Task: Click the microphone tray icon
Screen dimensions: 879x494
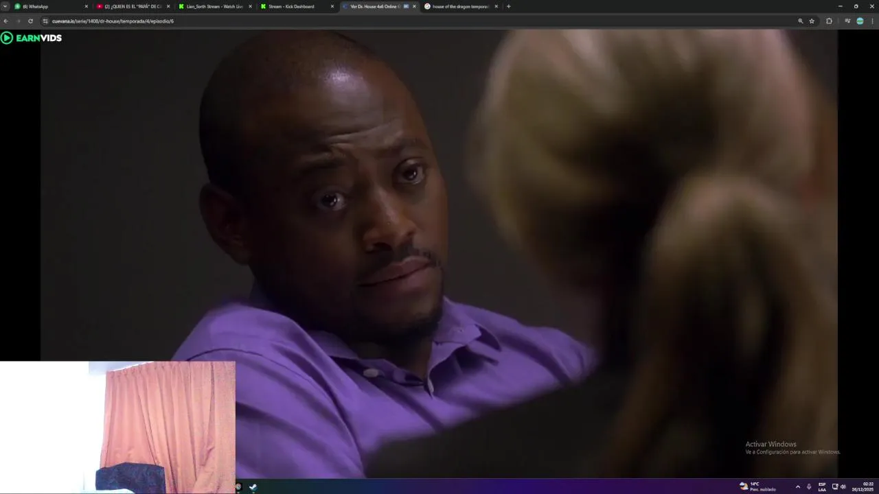Action: point(809,486)
